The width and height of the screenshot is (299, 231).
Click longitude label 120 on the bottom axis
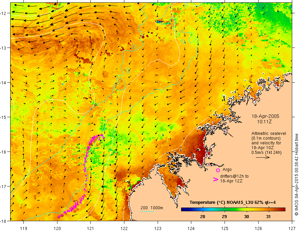[57, 228]
